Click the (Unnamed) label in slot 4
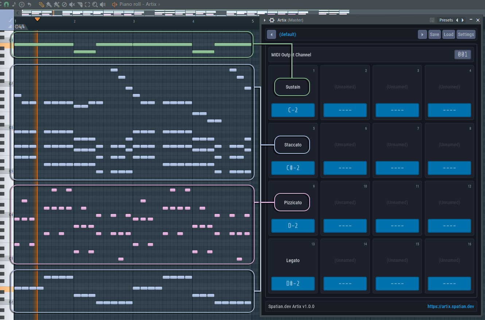 [x=449, y=87]
